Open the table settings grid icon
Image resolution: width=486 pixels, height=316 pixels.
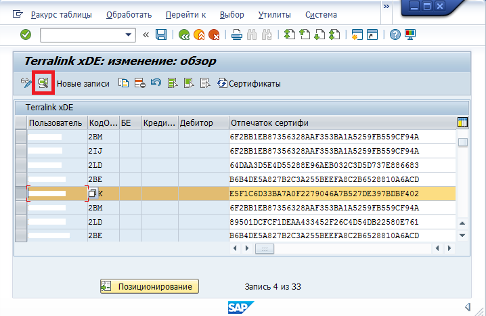tap(463, 122)
